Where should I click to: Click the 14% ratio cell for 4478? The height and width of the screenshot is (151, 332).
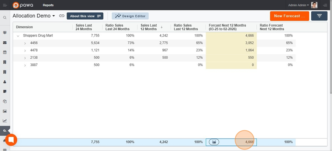point(131,51)
